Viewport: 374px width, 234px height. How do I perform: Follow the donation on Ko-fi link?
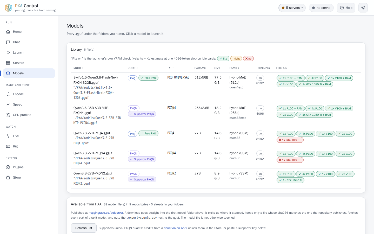pos(175,228)
